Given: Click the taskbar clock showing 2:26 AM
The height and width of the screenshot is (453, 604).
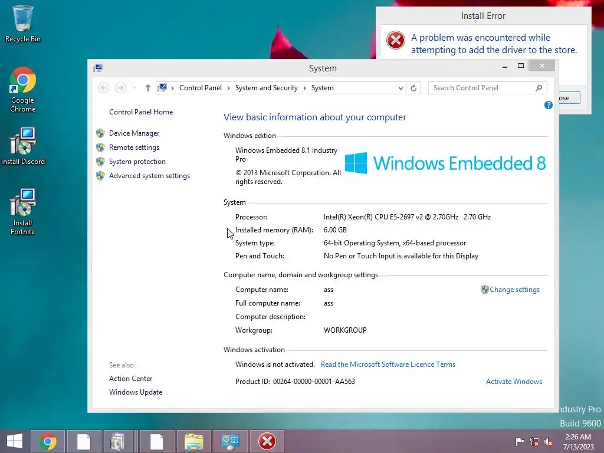Looking at the screenshot, I should click(578, 441).
